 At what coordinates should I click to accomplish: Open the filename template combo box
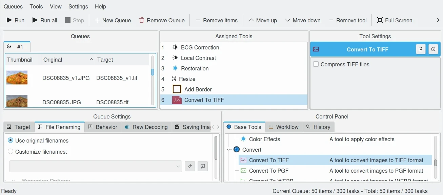(96, 166)
